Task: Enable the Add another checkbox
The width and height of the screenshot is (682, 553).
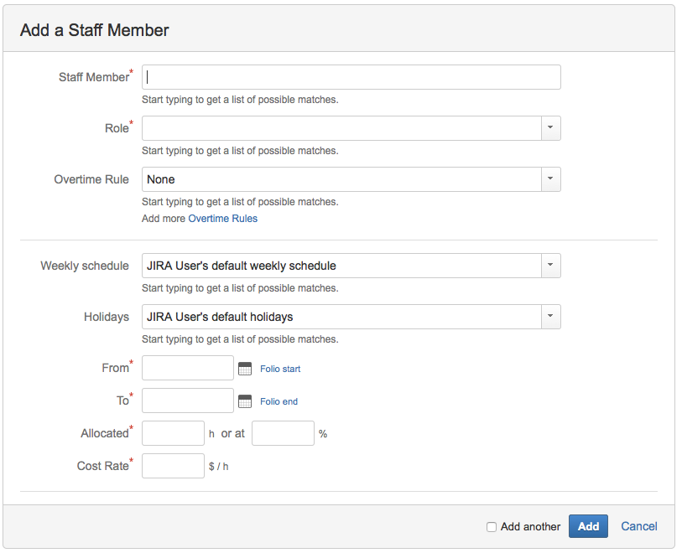Action: pos(492,526)
